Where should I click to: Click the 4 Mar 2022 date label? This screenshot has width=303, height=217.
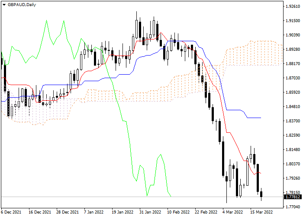(x=233, y=212)
